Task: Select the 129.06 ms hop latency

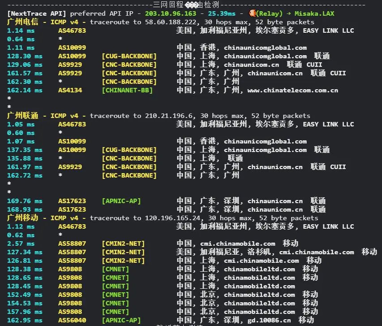Action: (25, 65)
